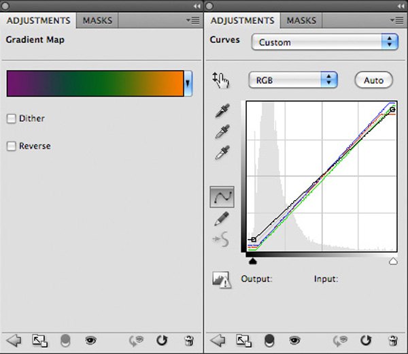The height and width of the screenshot is (354, 408).
Task: Collapse the right panel with double arrows
Action: pyautogui.click(x=401, y=6)
